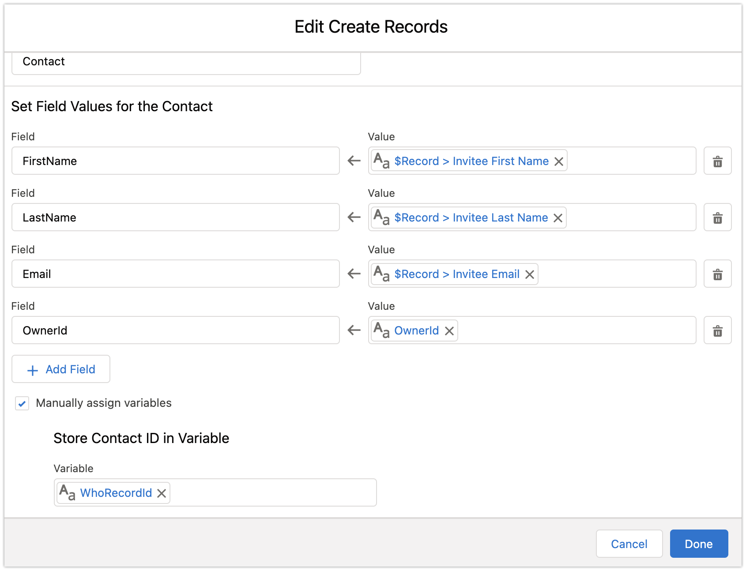Remove the WhoRecordId variable pill
This screenshot has height=571, width=746.
161,493
